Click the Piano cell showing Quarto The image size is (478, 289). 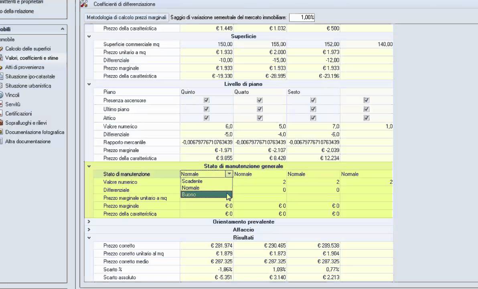260,92
